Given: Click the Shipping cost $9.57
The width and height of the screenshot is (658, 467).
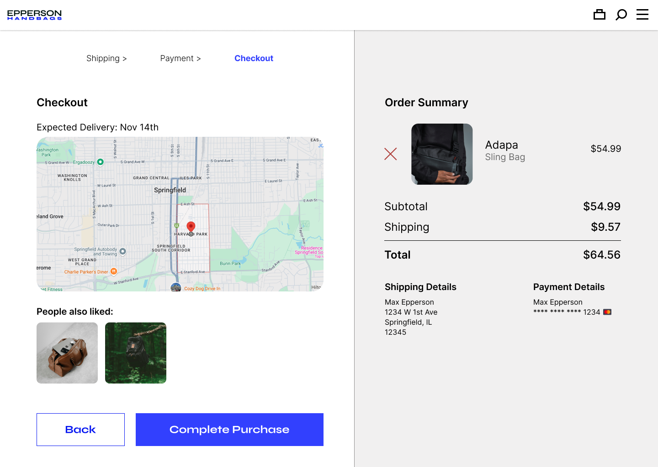Looking at the screenshot, I should pos(605,227).
